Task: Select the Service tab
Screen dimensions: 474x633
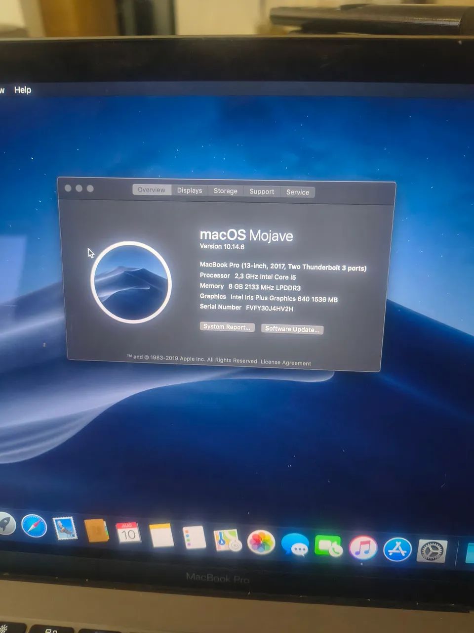Action: [298, 192]
